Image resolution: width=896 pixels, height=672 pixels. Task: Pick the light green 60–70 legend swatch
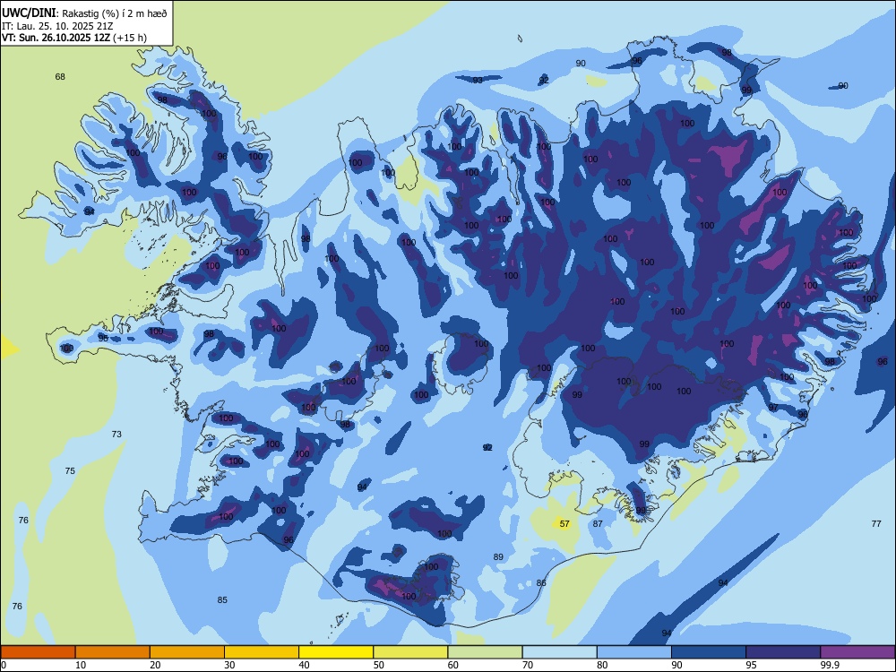pos(485,652)
